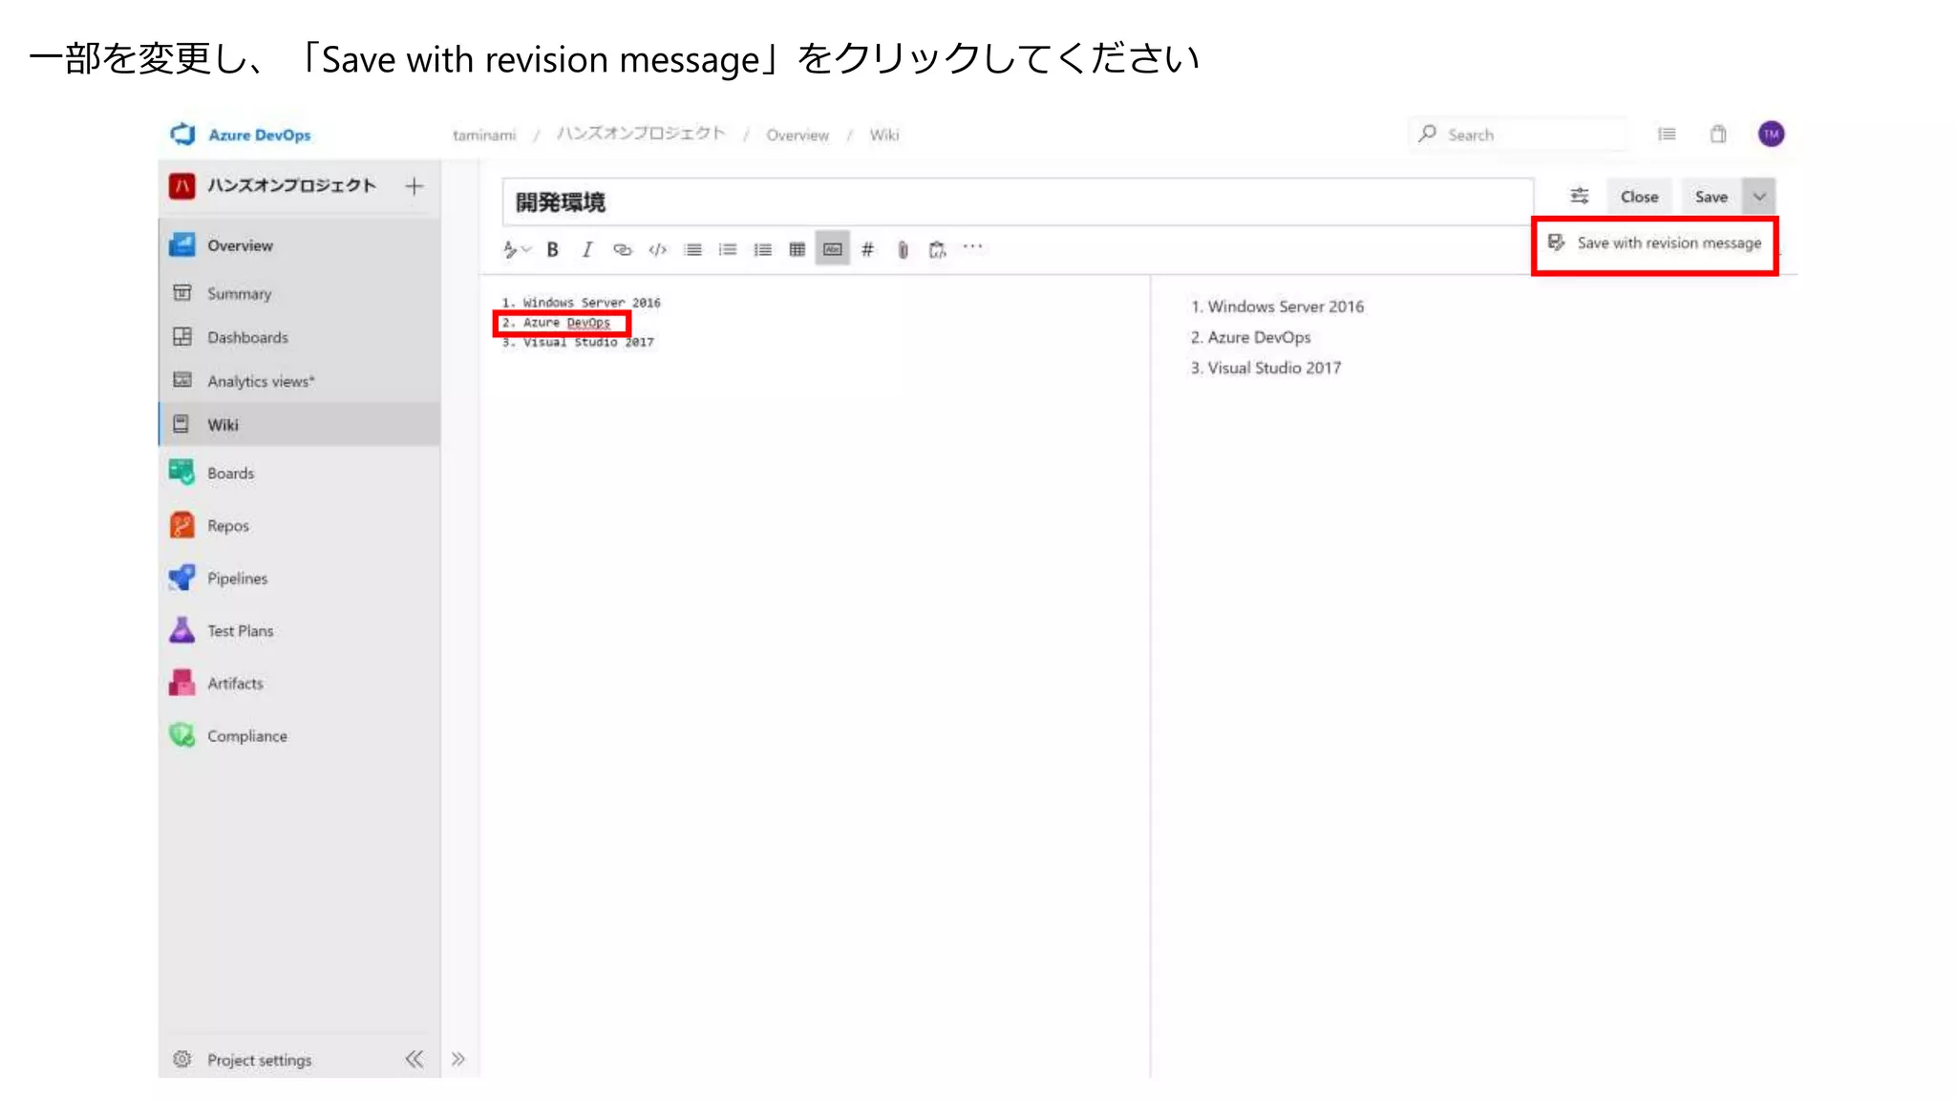Screen dimensions: 1956x1100
Task: Insert a hyperlink via toolbar link icon
Action: [622, 249]
